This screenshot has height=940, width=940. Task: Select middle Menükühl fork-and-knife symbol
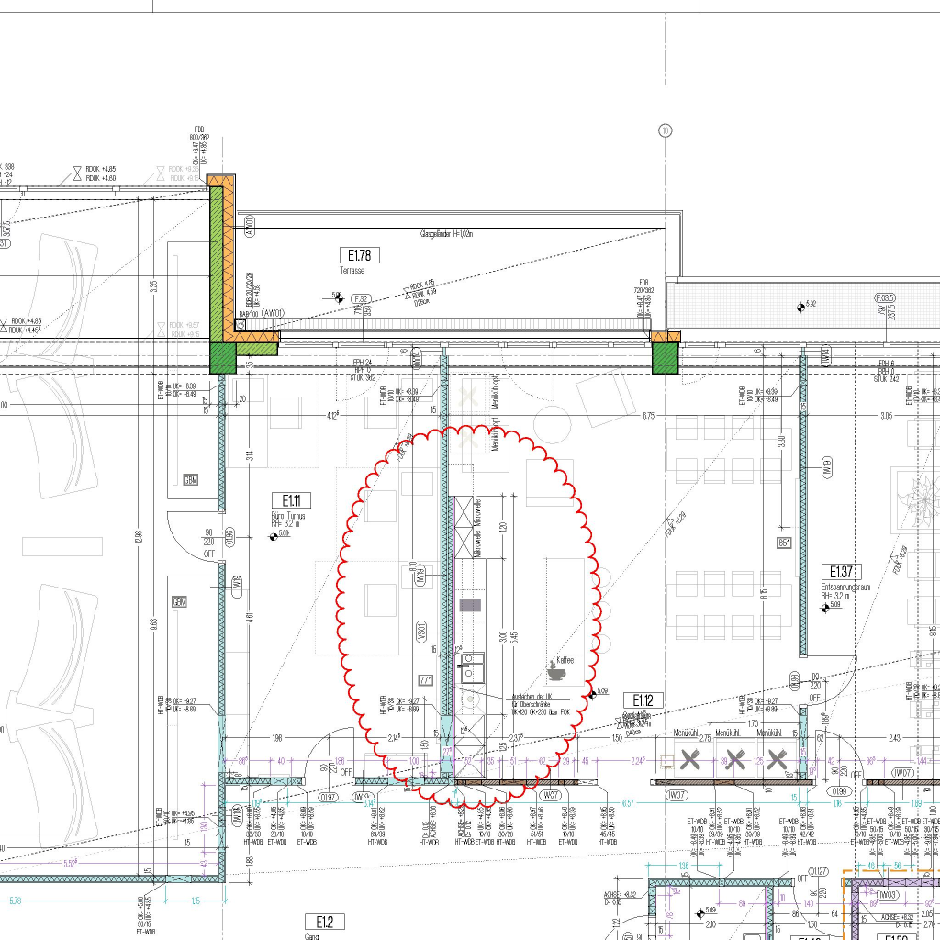[735, 759]
